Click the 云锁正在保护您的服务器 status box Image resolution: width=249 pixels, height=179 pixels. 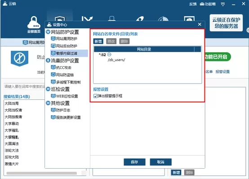click(226, 23)
